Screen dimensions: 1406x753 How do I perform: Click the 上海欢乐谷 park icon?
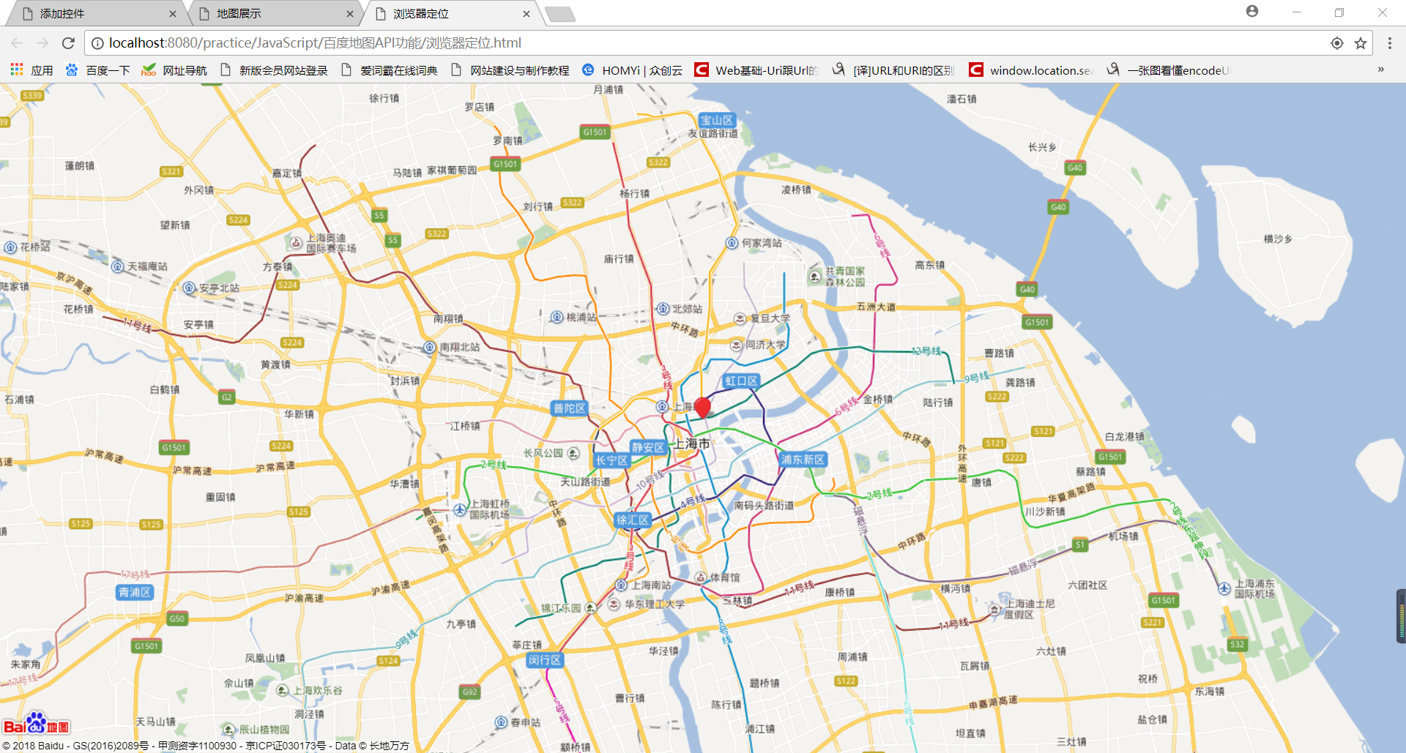[283, 690]
